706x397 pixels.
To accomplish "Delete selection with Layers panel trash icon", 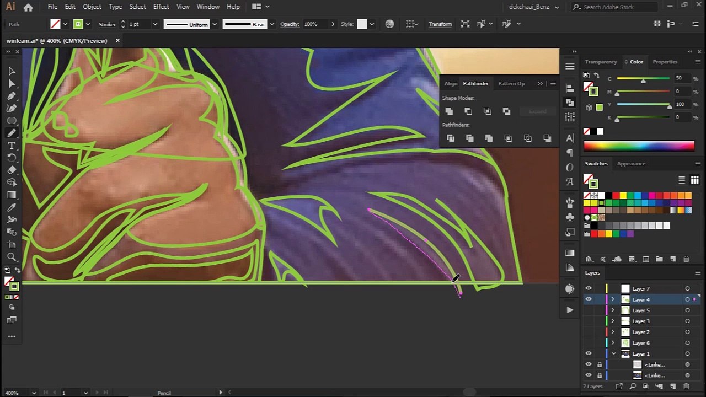I will click(x=687, y=387).
